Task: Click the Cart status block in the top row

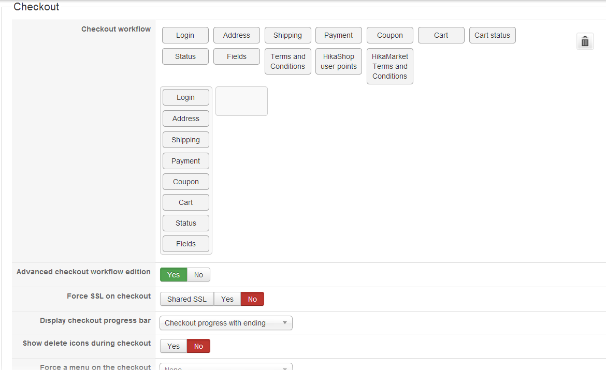Action: tap(492, 35)
